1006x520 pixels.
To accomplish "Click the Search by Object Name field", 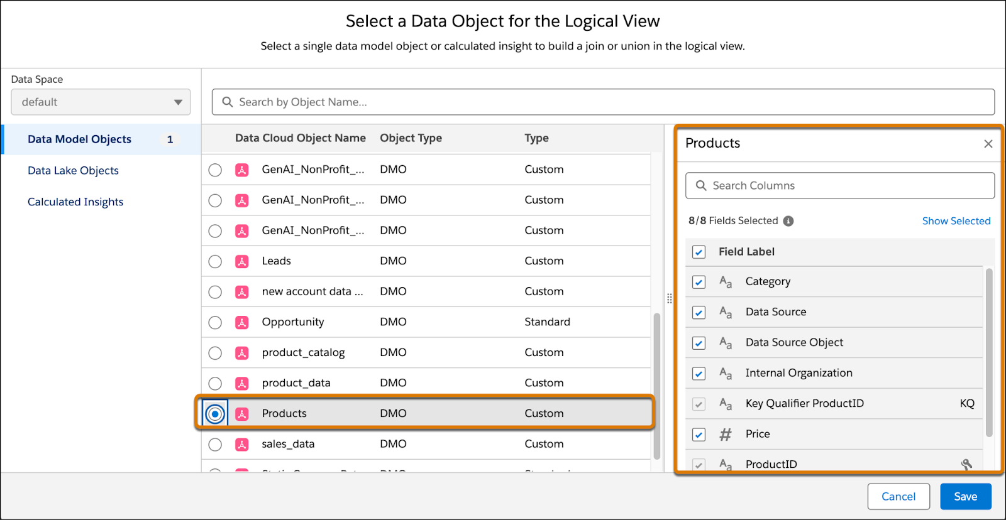I will 603,102.
